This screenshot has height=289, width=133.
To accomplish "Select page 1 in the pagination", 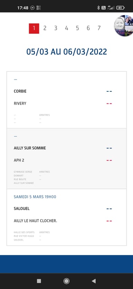I will pos(34,28).
